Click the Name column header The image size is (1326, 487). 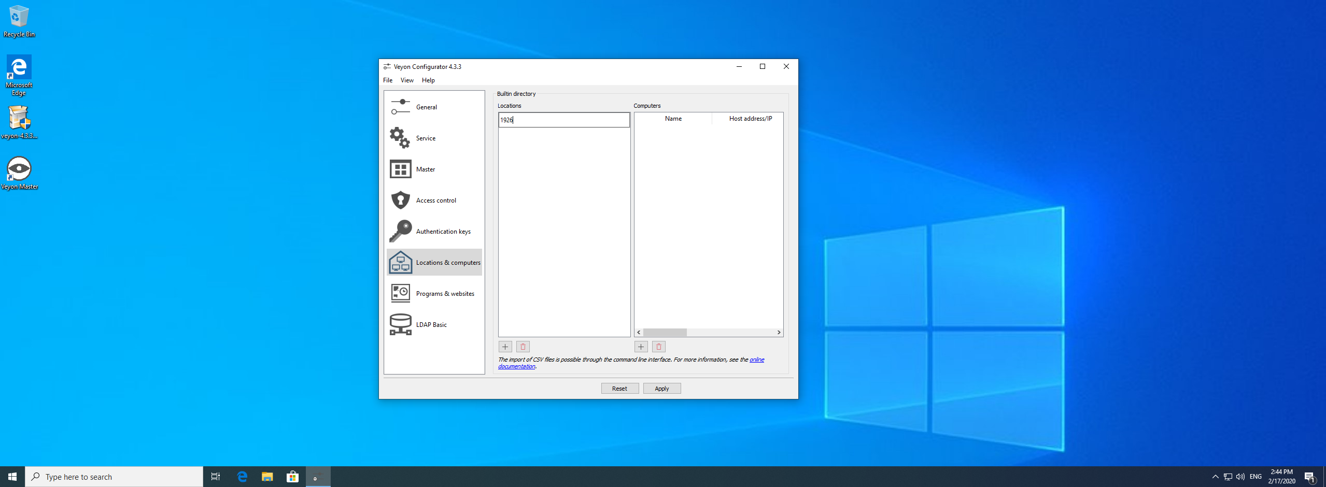673,119
